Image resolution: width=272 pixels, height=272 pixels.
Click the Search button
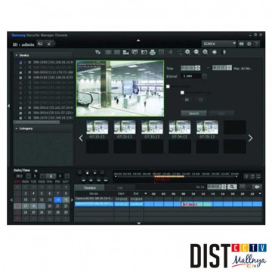[193, 113]
